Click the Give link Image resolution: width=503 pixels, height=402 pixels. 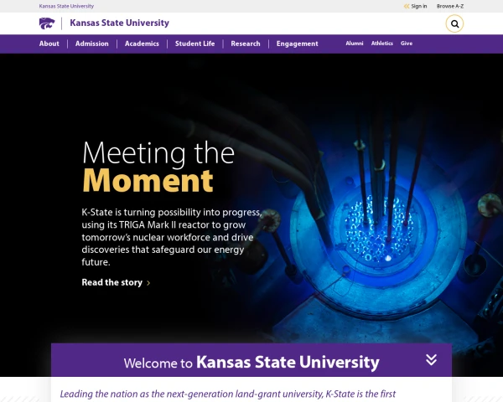(406, 44)
